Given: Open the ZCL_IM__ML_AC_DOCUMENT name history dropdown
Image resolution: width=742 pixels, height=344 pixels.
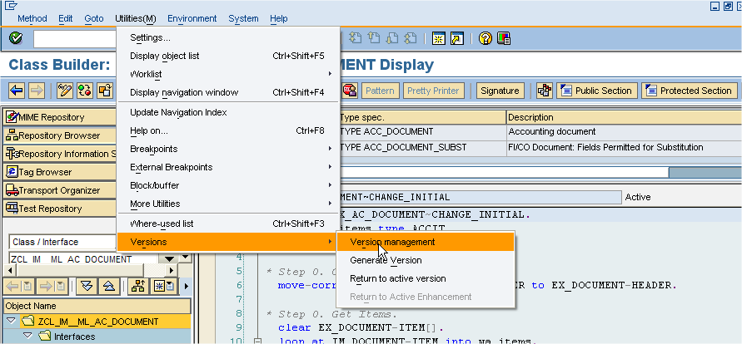Looking at the screenshot, I should coord(169,259).
